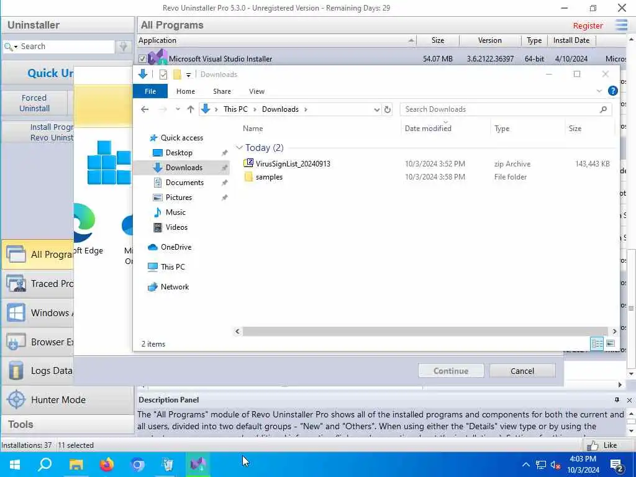The width and height of the screenshot is (636, 477).
Task: Go back in File Explorer
Action: [145, 109]
